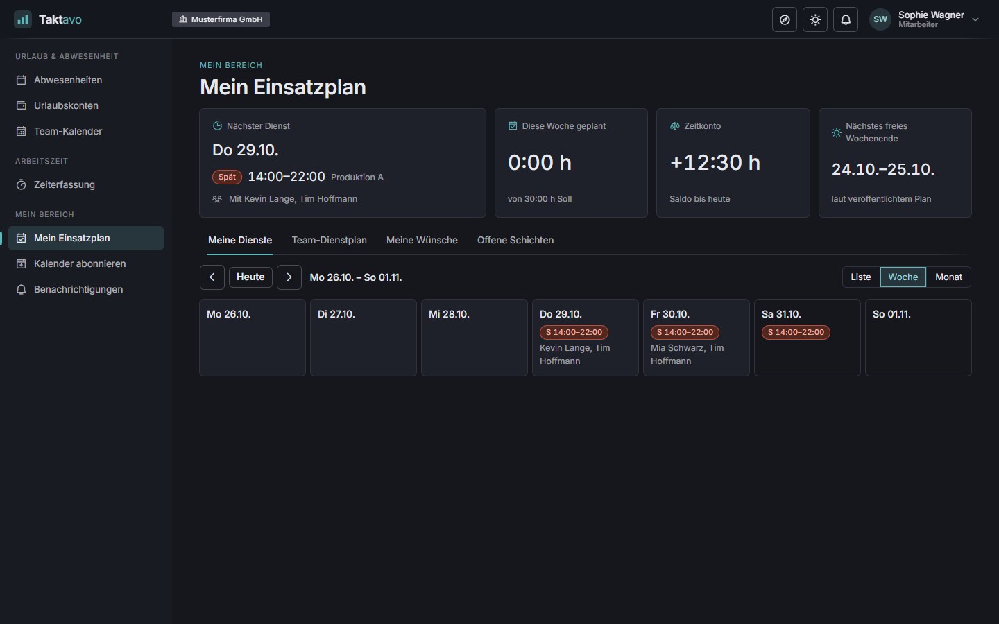The image size is (999, 624).
Task: Open the Do 29.10. shift 14:00–22:00
Action: (574, 333)
